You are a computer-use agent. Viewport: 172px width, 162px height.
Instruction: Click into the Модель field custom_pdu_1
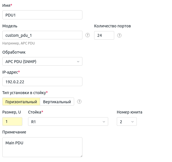(42, 35)
